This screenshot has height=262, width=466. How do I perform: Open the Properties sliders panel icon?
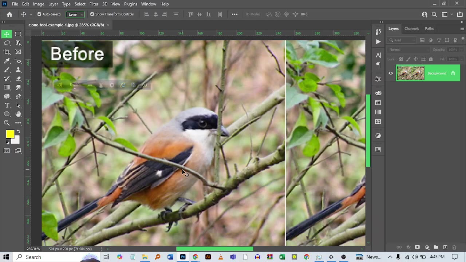[378, 79]
